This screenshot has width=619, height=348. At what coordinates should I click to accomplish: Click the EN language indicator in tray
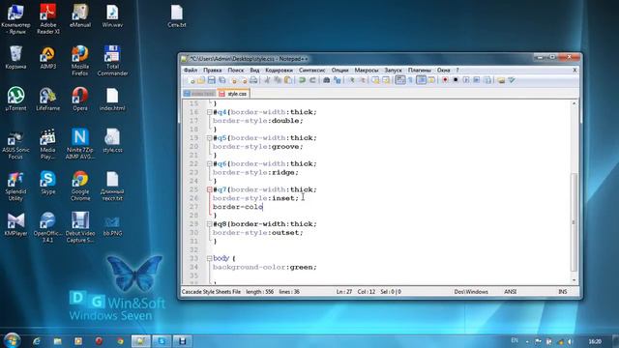[x=515, y=340]
